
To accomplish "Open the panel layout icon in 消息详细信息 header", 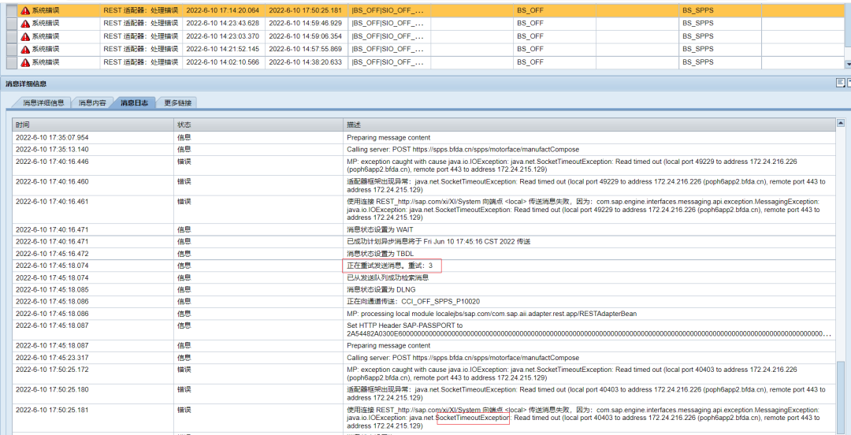I will [x=840, y=83].
